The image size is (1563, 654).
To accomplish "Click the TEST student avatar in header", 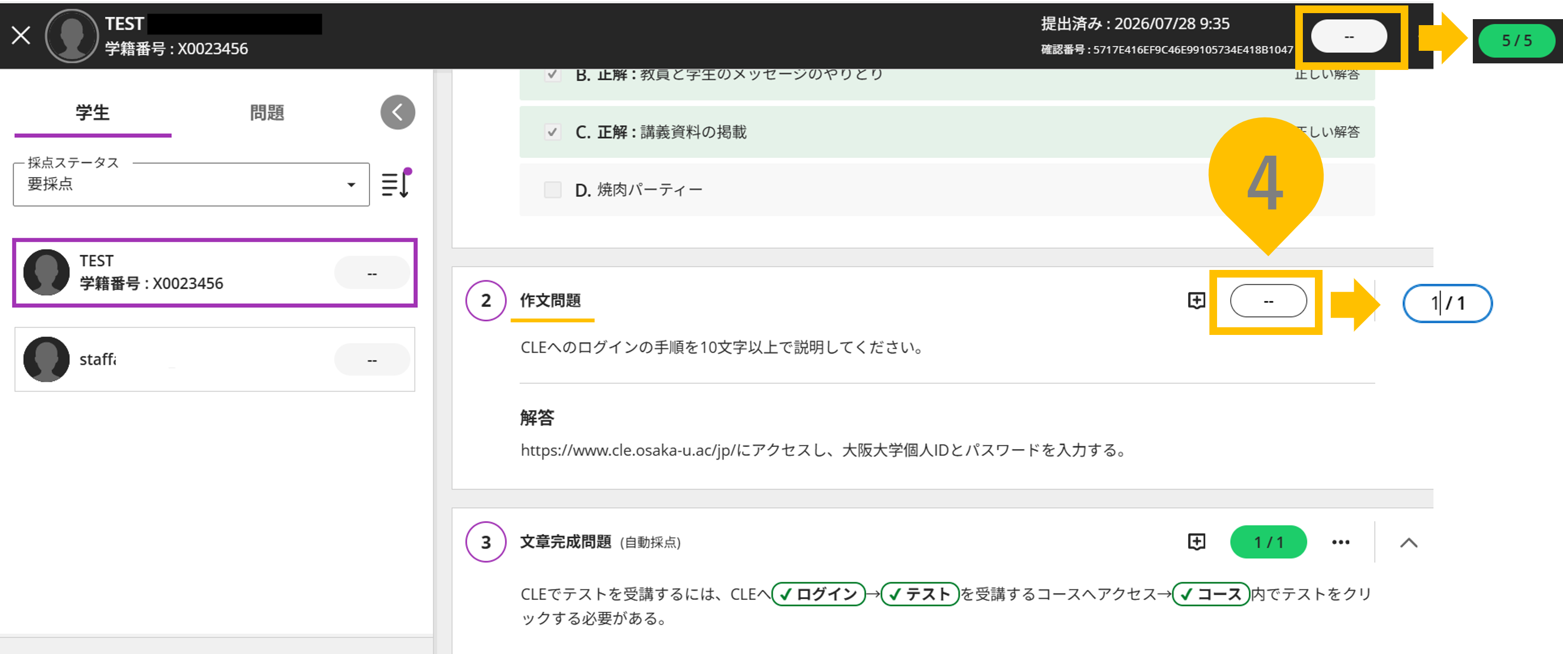I will point(72,36).
